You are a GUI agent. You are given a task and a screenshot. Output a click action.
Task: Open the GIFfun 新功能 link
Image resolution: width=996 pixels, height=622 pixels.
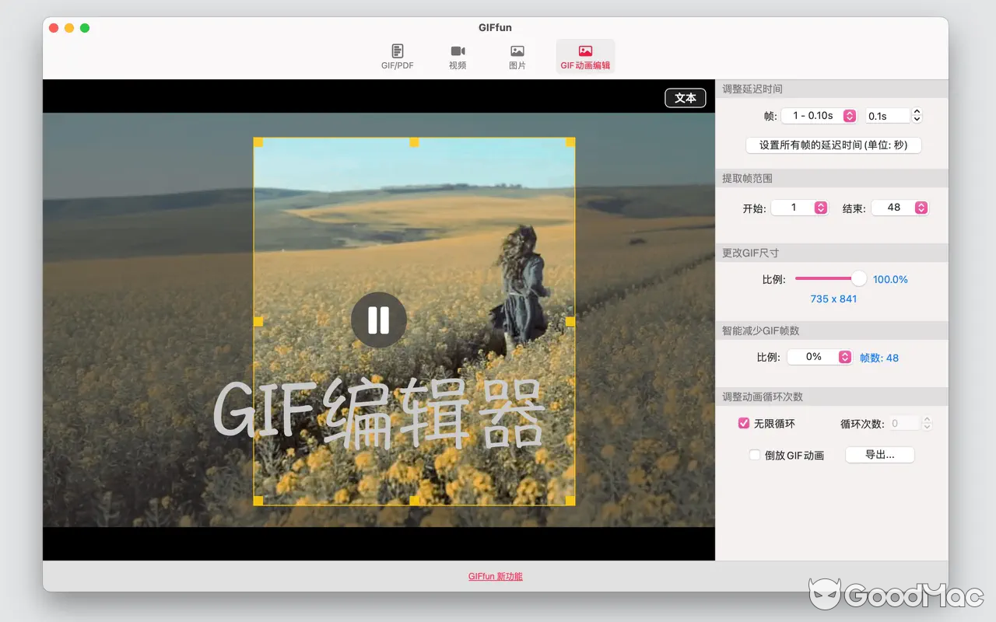(x=496, y=576)
